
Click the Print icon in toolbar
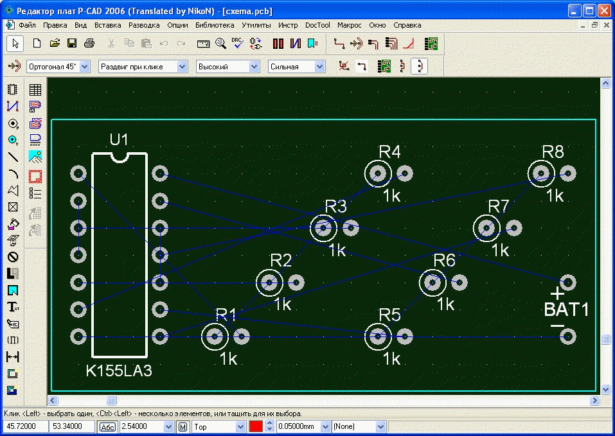tap(89, 44)
